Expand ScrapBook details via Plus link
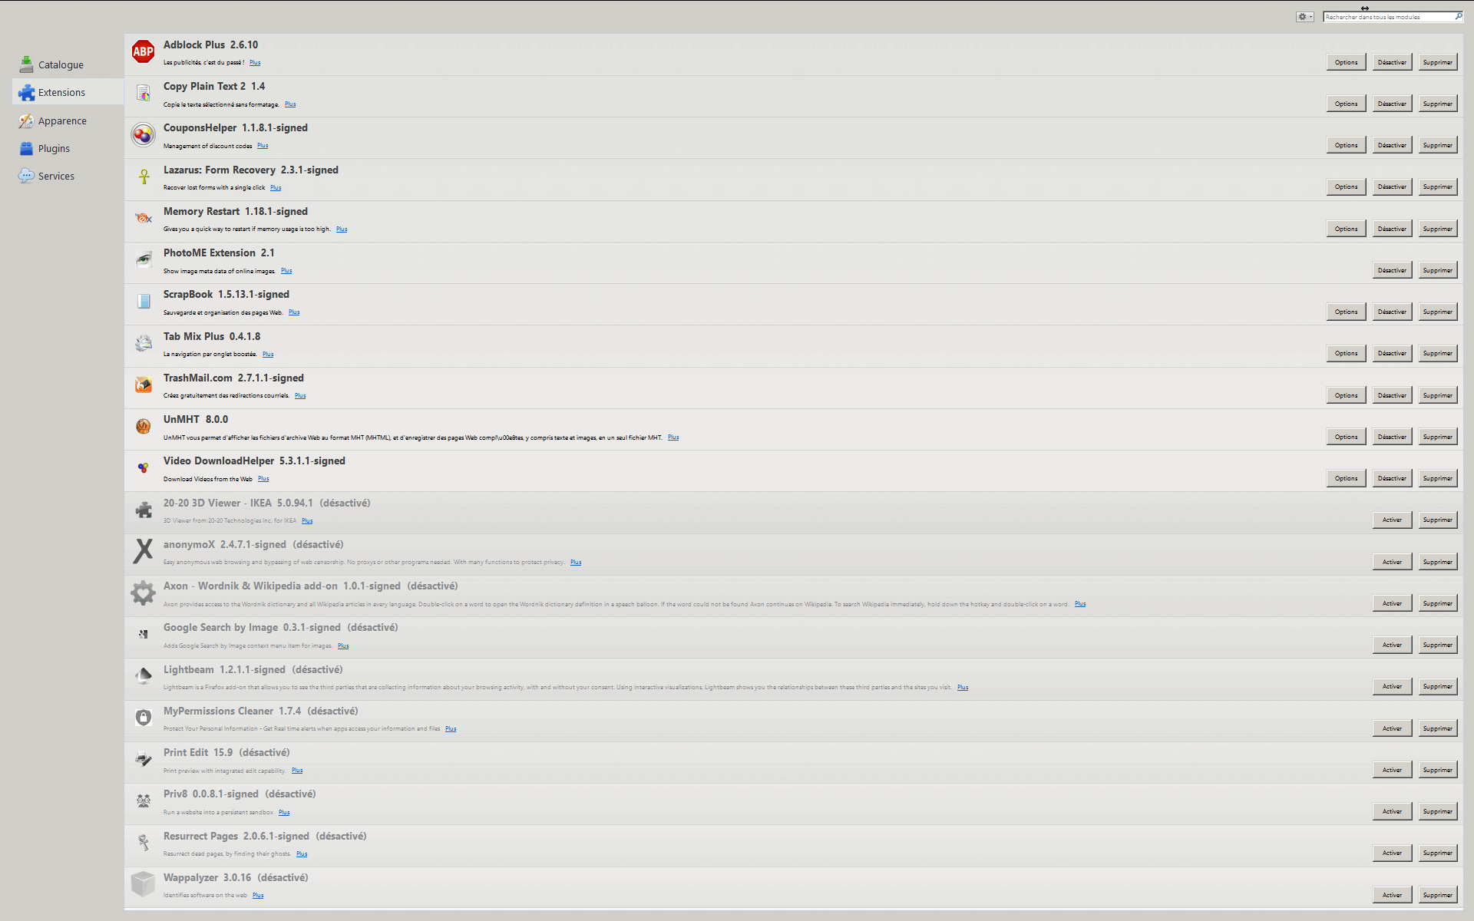The height and width of the screenshot is (921, 1474). pos(294,312)
